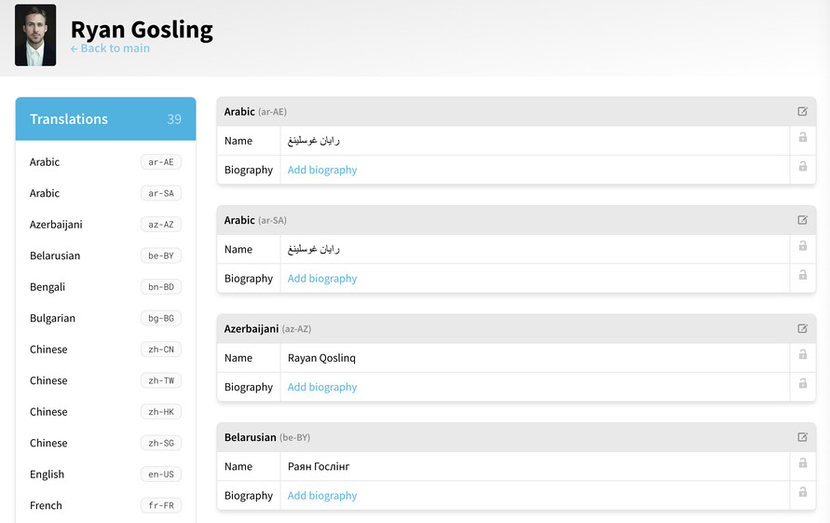Click the 'Раян Гослінг' name value
This screenshot has width=830, height=523.
[319, 467]
